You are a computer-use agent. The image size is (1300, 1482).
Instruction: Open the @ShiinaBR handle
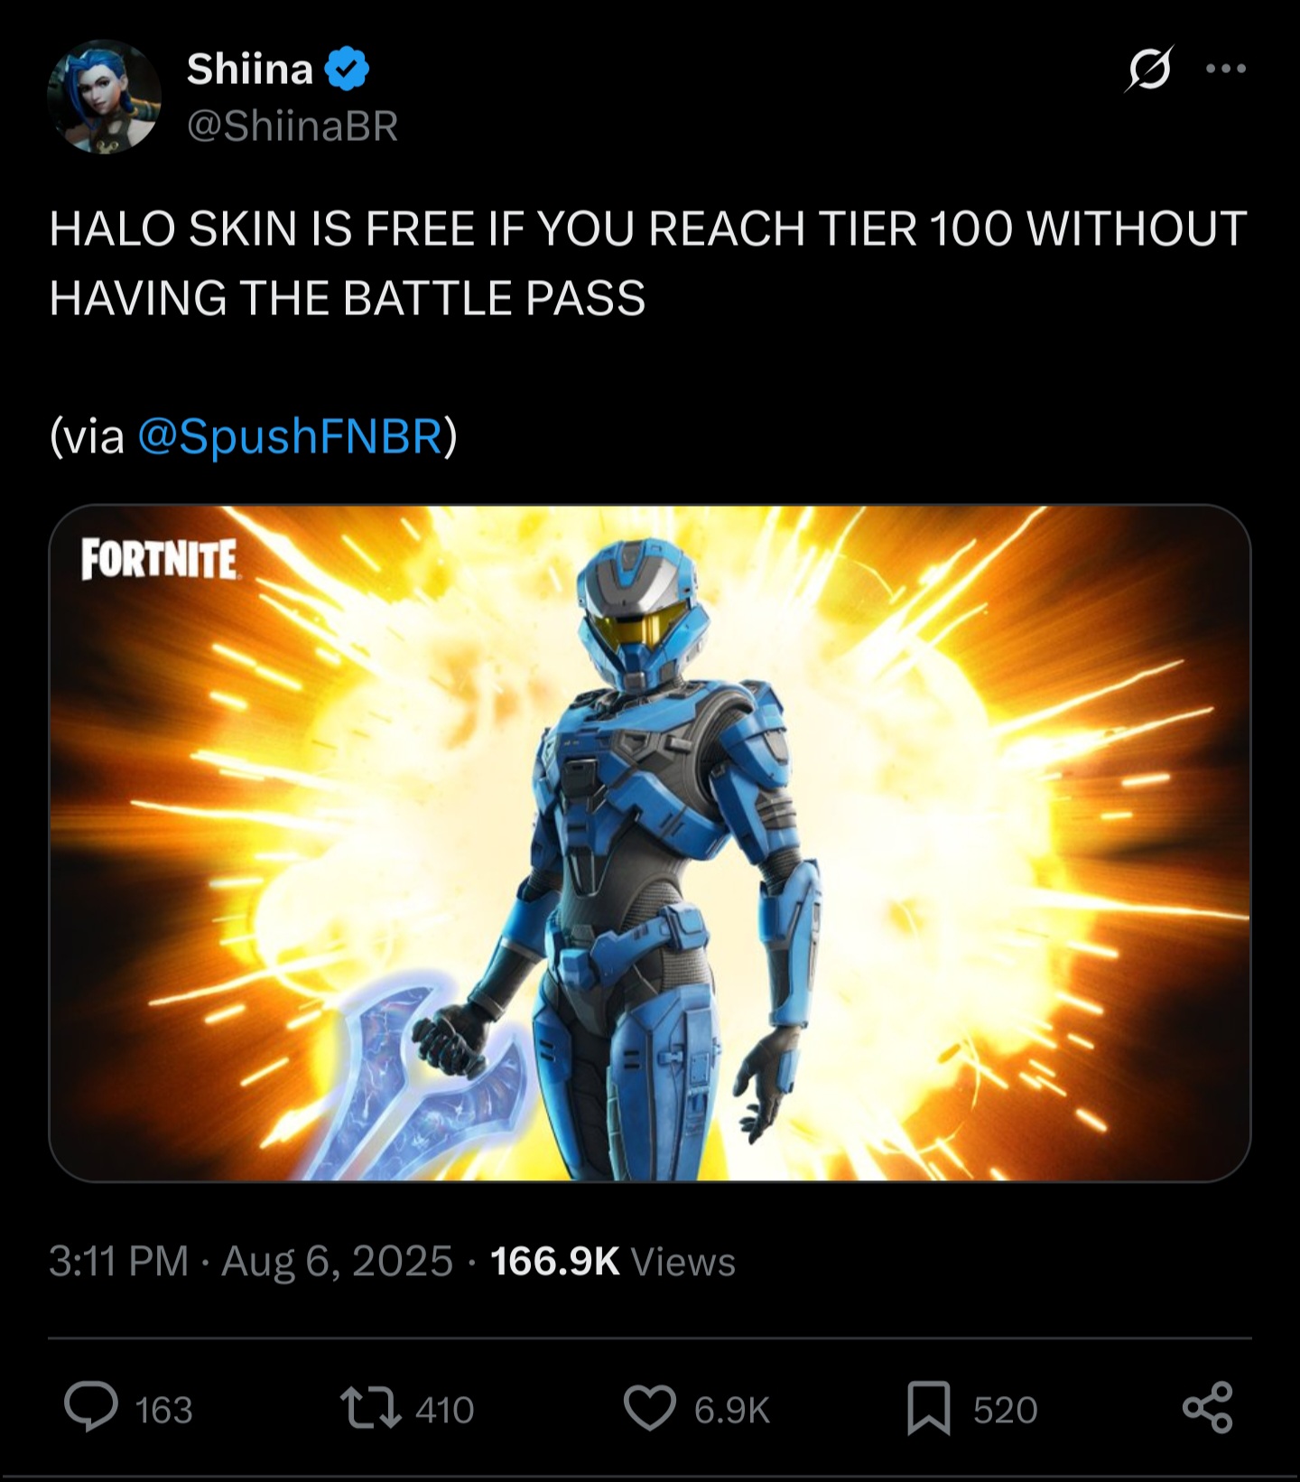pos(292,126)
